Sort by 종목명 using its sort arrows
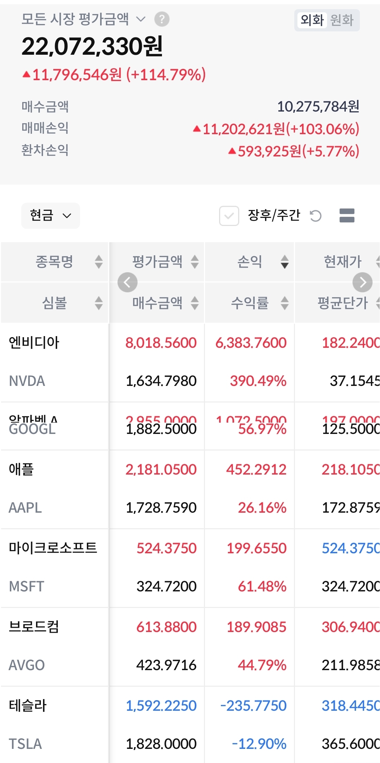The height and width of the screenshot is (763, 380). coord(99,262)
